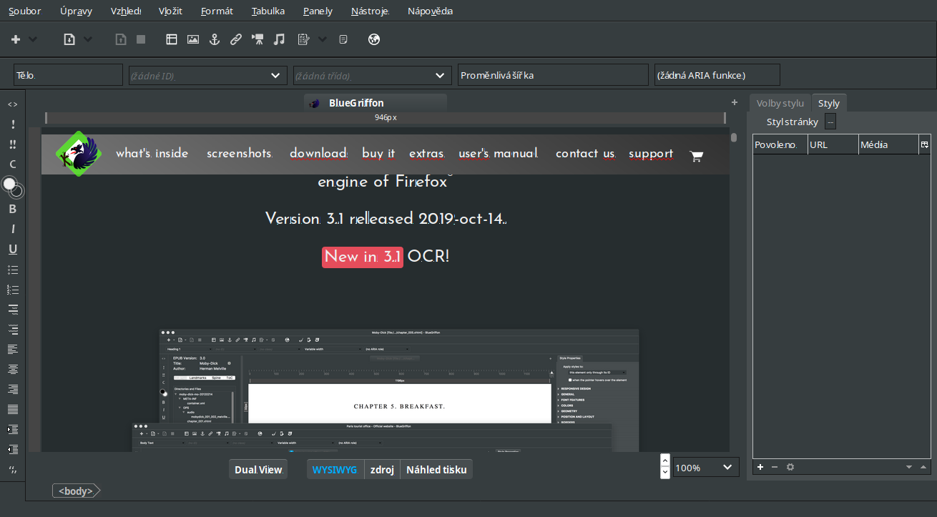Click the stop loading square icon
This screenshot has width=937, height=517.
click(x=141, y=39)
